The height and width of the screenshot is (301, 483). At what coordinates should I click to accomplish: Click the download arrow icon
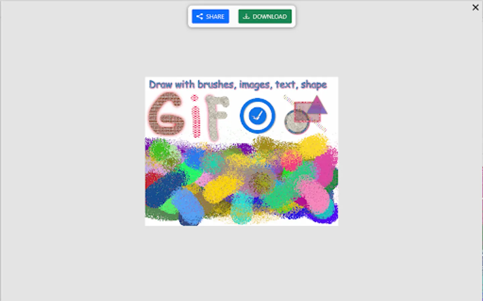pos(246,16)
